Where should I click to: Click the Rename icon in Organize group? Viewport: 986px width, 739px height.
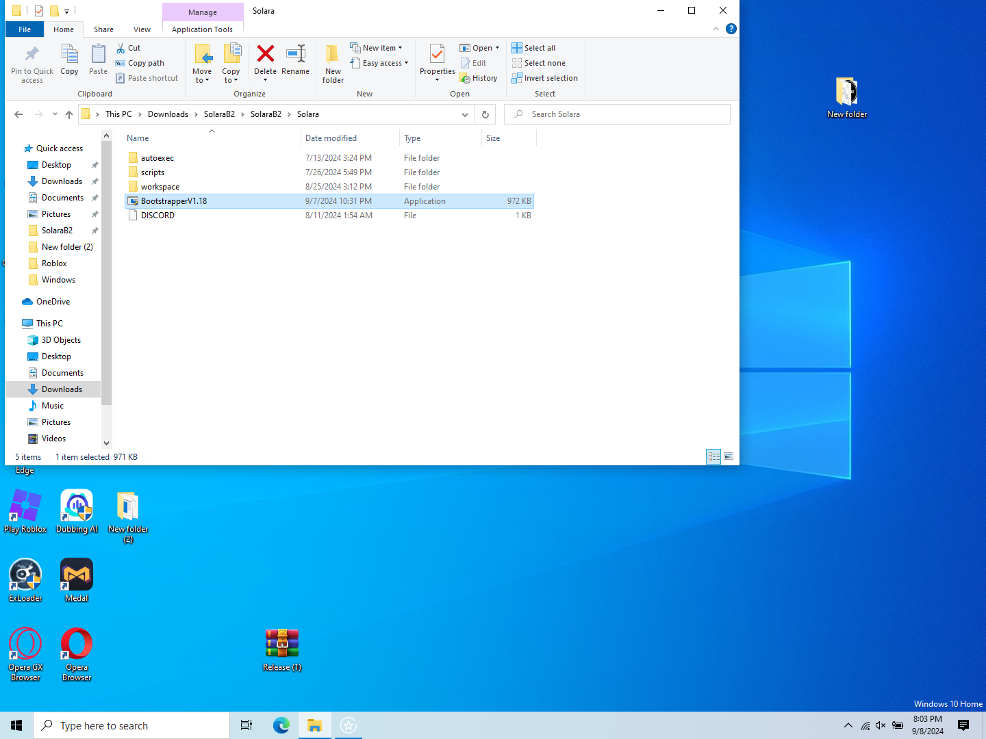pos(295,55)
